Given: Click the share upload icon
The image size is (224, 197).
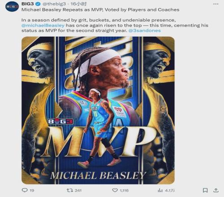Looking at the screenshot, I should [x=216, y=190].
